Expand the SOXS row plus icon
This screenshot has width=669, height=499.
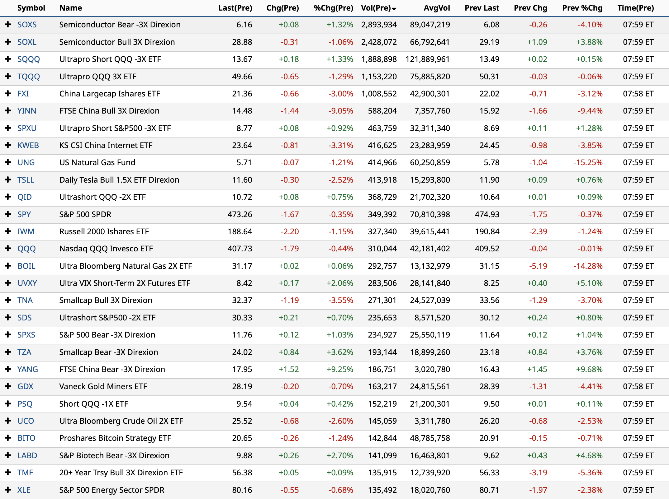[8, 25]
